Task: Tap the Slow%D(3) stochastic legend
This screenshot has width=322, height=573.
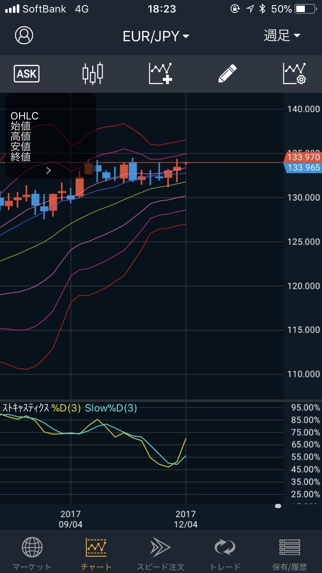Action: [111, 408]
